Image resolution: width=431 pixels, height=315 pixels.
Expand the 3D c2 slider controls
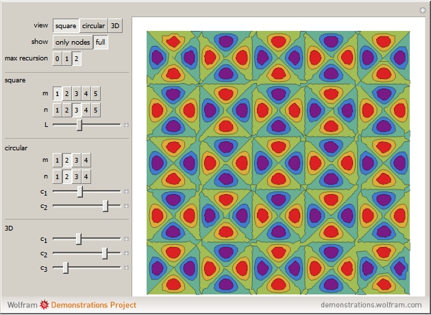pos(127,253)
